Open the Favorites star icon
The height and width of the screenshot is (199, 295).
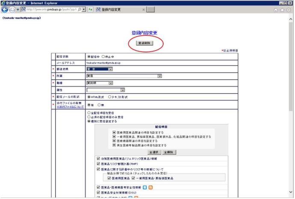coord(282,10)
